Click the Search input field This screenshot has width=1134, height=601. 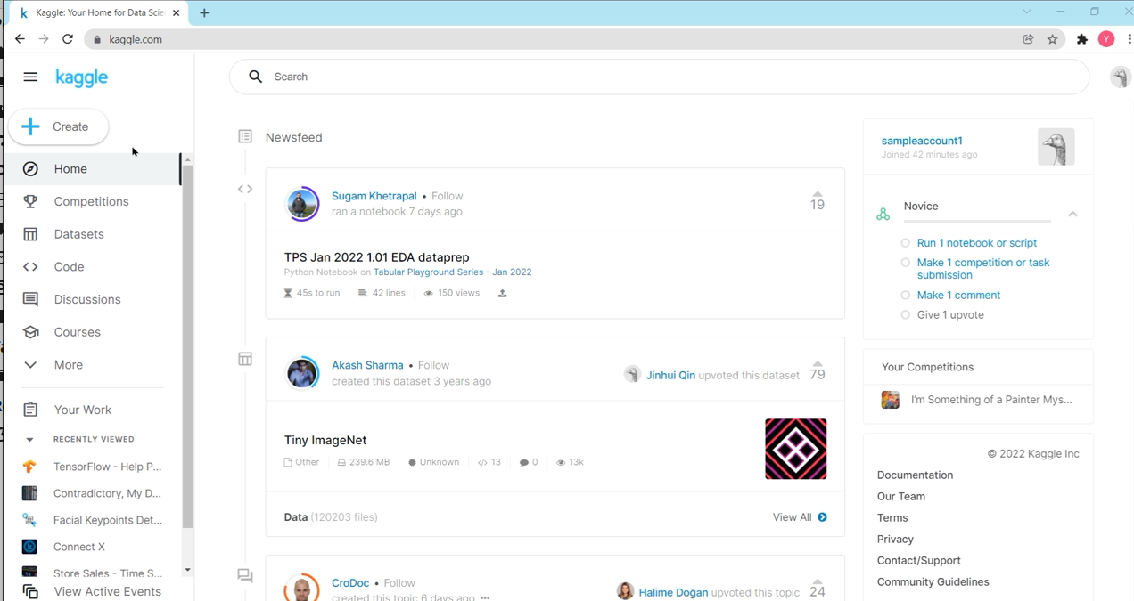660,77
